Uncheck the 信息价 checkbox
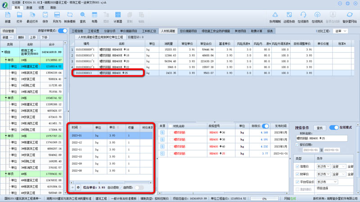The image size is (360, 202). click(x=297, y=166)
